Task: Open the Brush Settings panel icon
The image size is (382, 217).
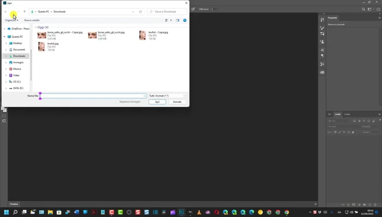Action: click(x=322, y=33)
